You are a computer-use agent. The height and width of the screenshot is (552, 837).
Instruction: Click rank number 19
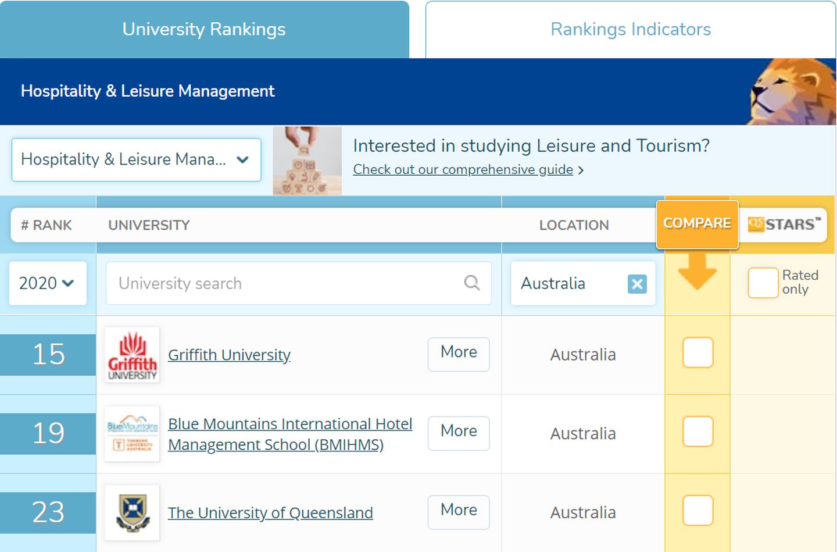point(48,434)
